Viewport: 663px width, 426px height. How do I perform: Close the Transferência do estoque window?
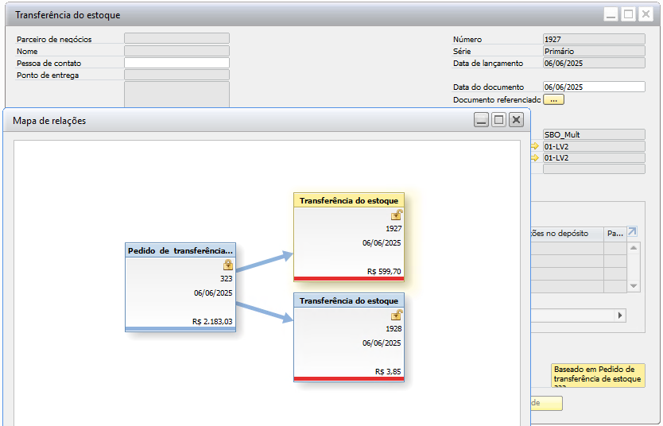[x=646, y=14]
